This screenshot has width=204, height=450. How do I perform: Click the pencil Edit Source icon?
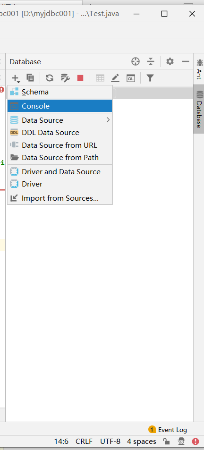(x=115, y=78)
